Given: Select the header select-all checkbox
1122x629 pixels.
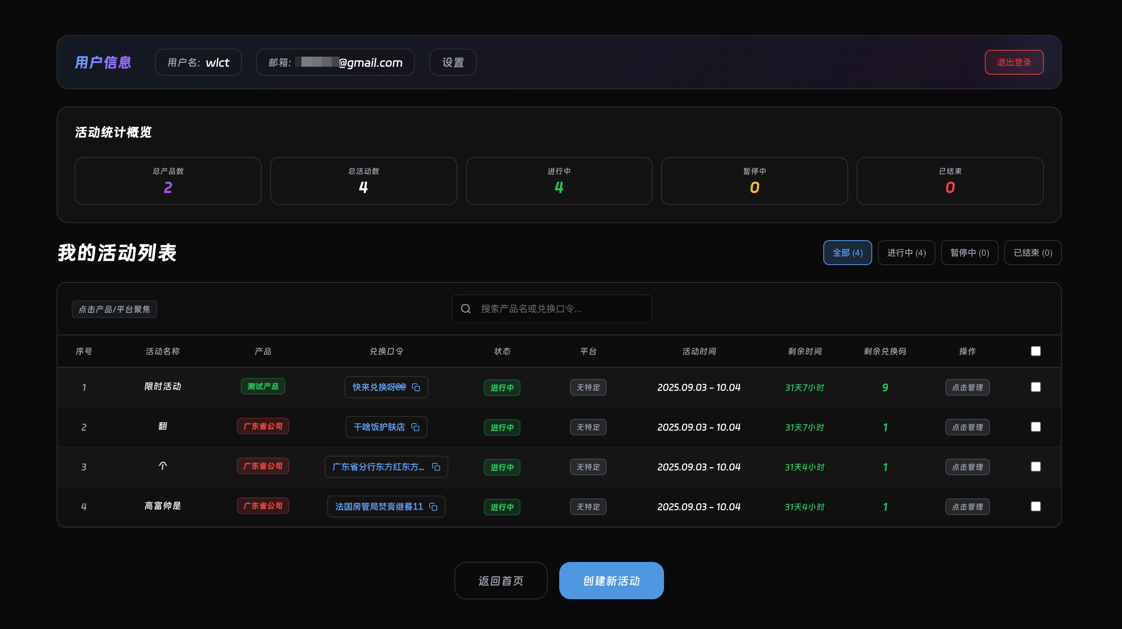Looking at the screenshot, I should click(1036, 351).
